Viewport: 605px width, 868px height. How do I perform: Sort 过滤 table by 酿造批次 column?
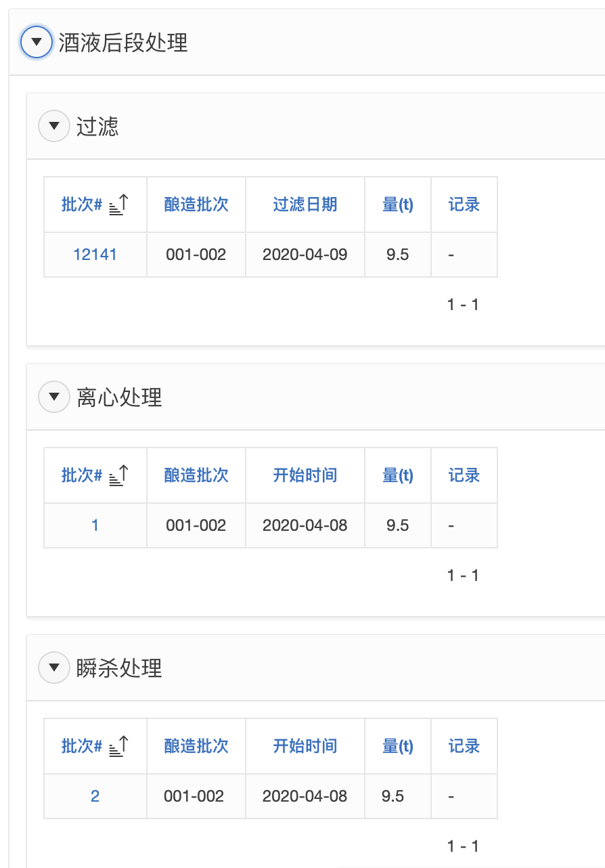point(196,204)
